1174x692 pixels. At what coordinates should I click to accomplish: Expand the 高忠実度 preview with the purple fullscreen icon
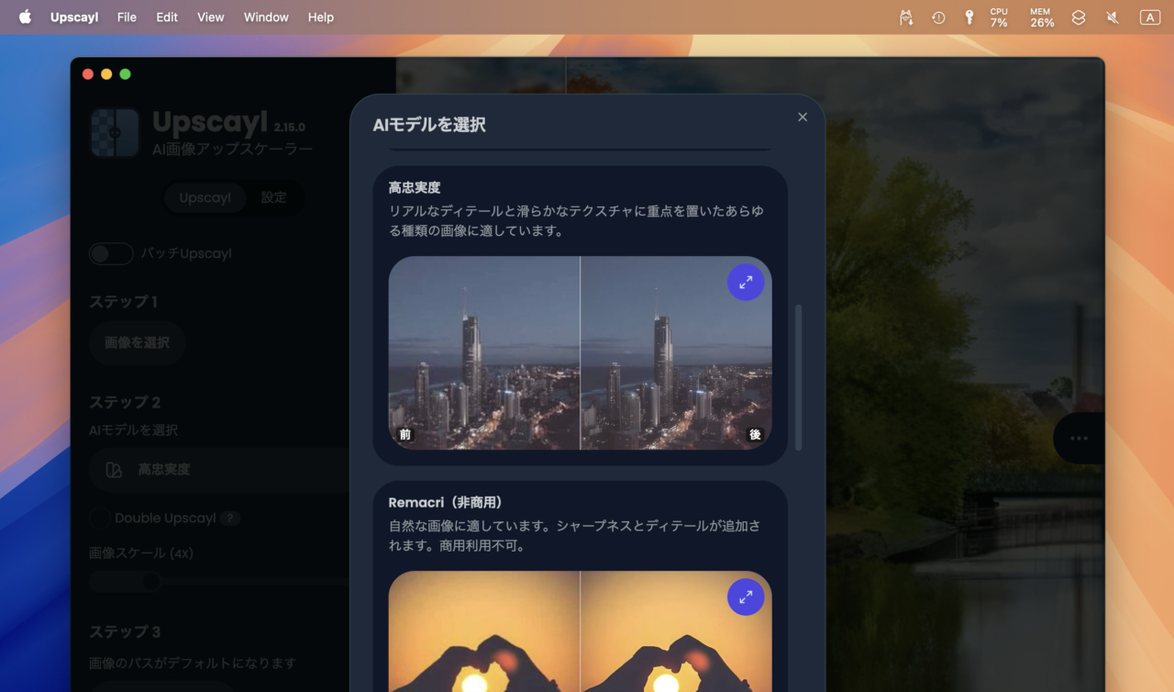point(746,282)
